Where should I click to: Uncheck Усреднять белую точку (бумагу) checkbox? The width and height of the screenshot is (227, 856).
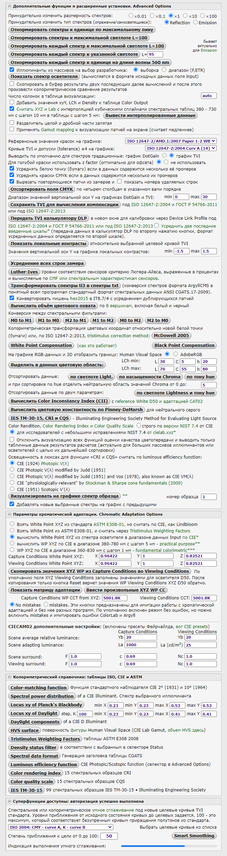(x=12, y=168)
